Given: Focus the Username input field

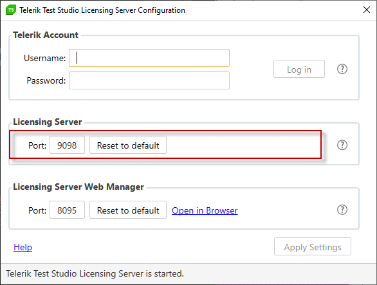Looking at the screenshot, I should point(149,58).
